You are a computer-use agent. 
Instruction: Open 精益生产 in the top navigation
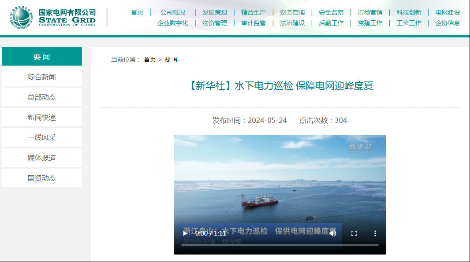[x=254, y=13]
